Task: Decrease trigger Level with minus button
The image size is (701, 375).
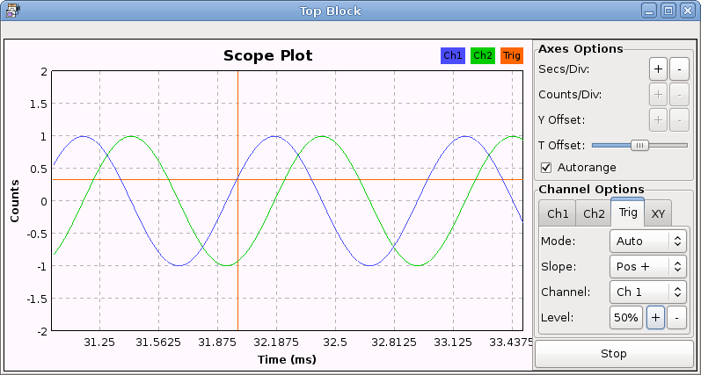Action: coord(676,318)
